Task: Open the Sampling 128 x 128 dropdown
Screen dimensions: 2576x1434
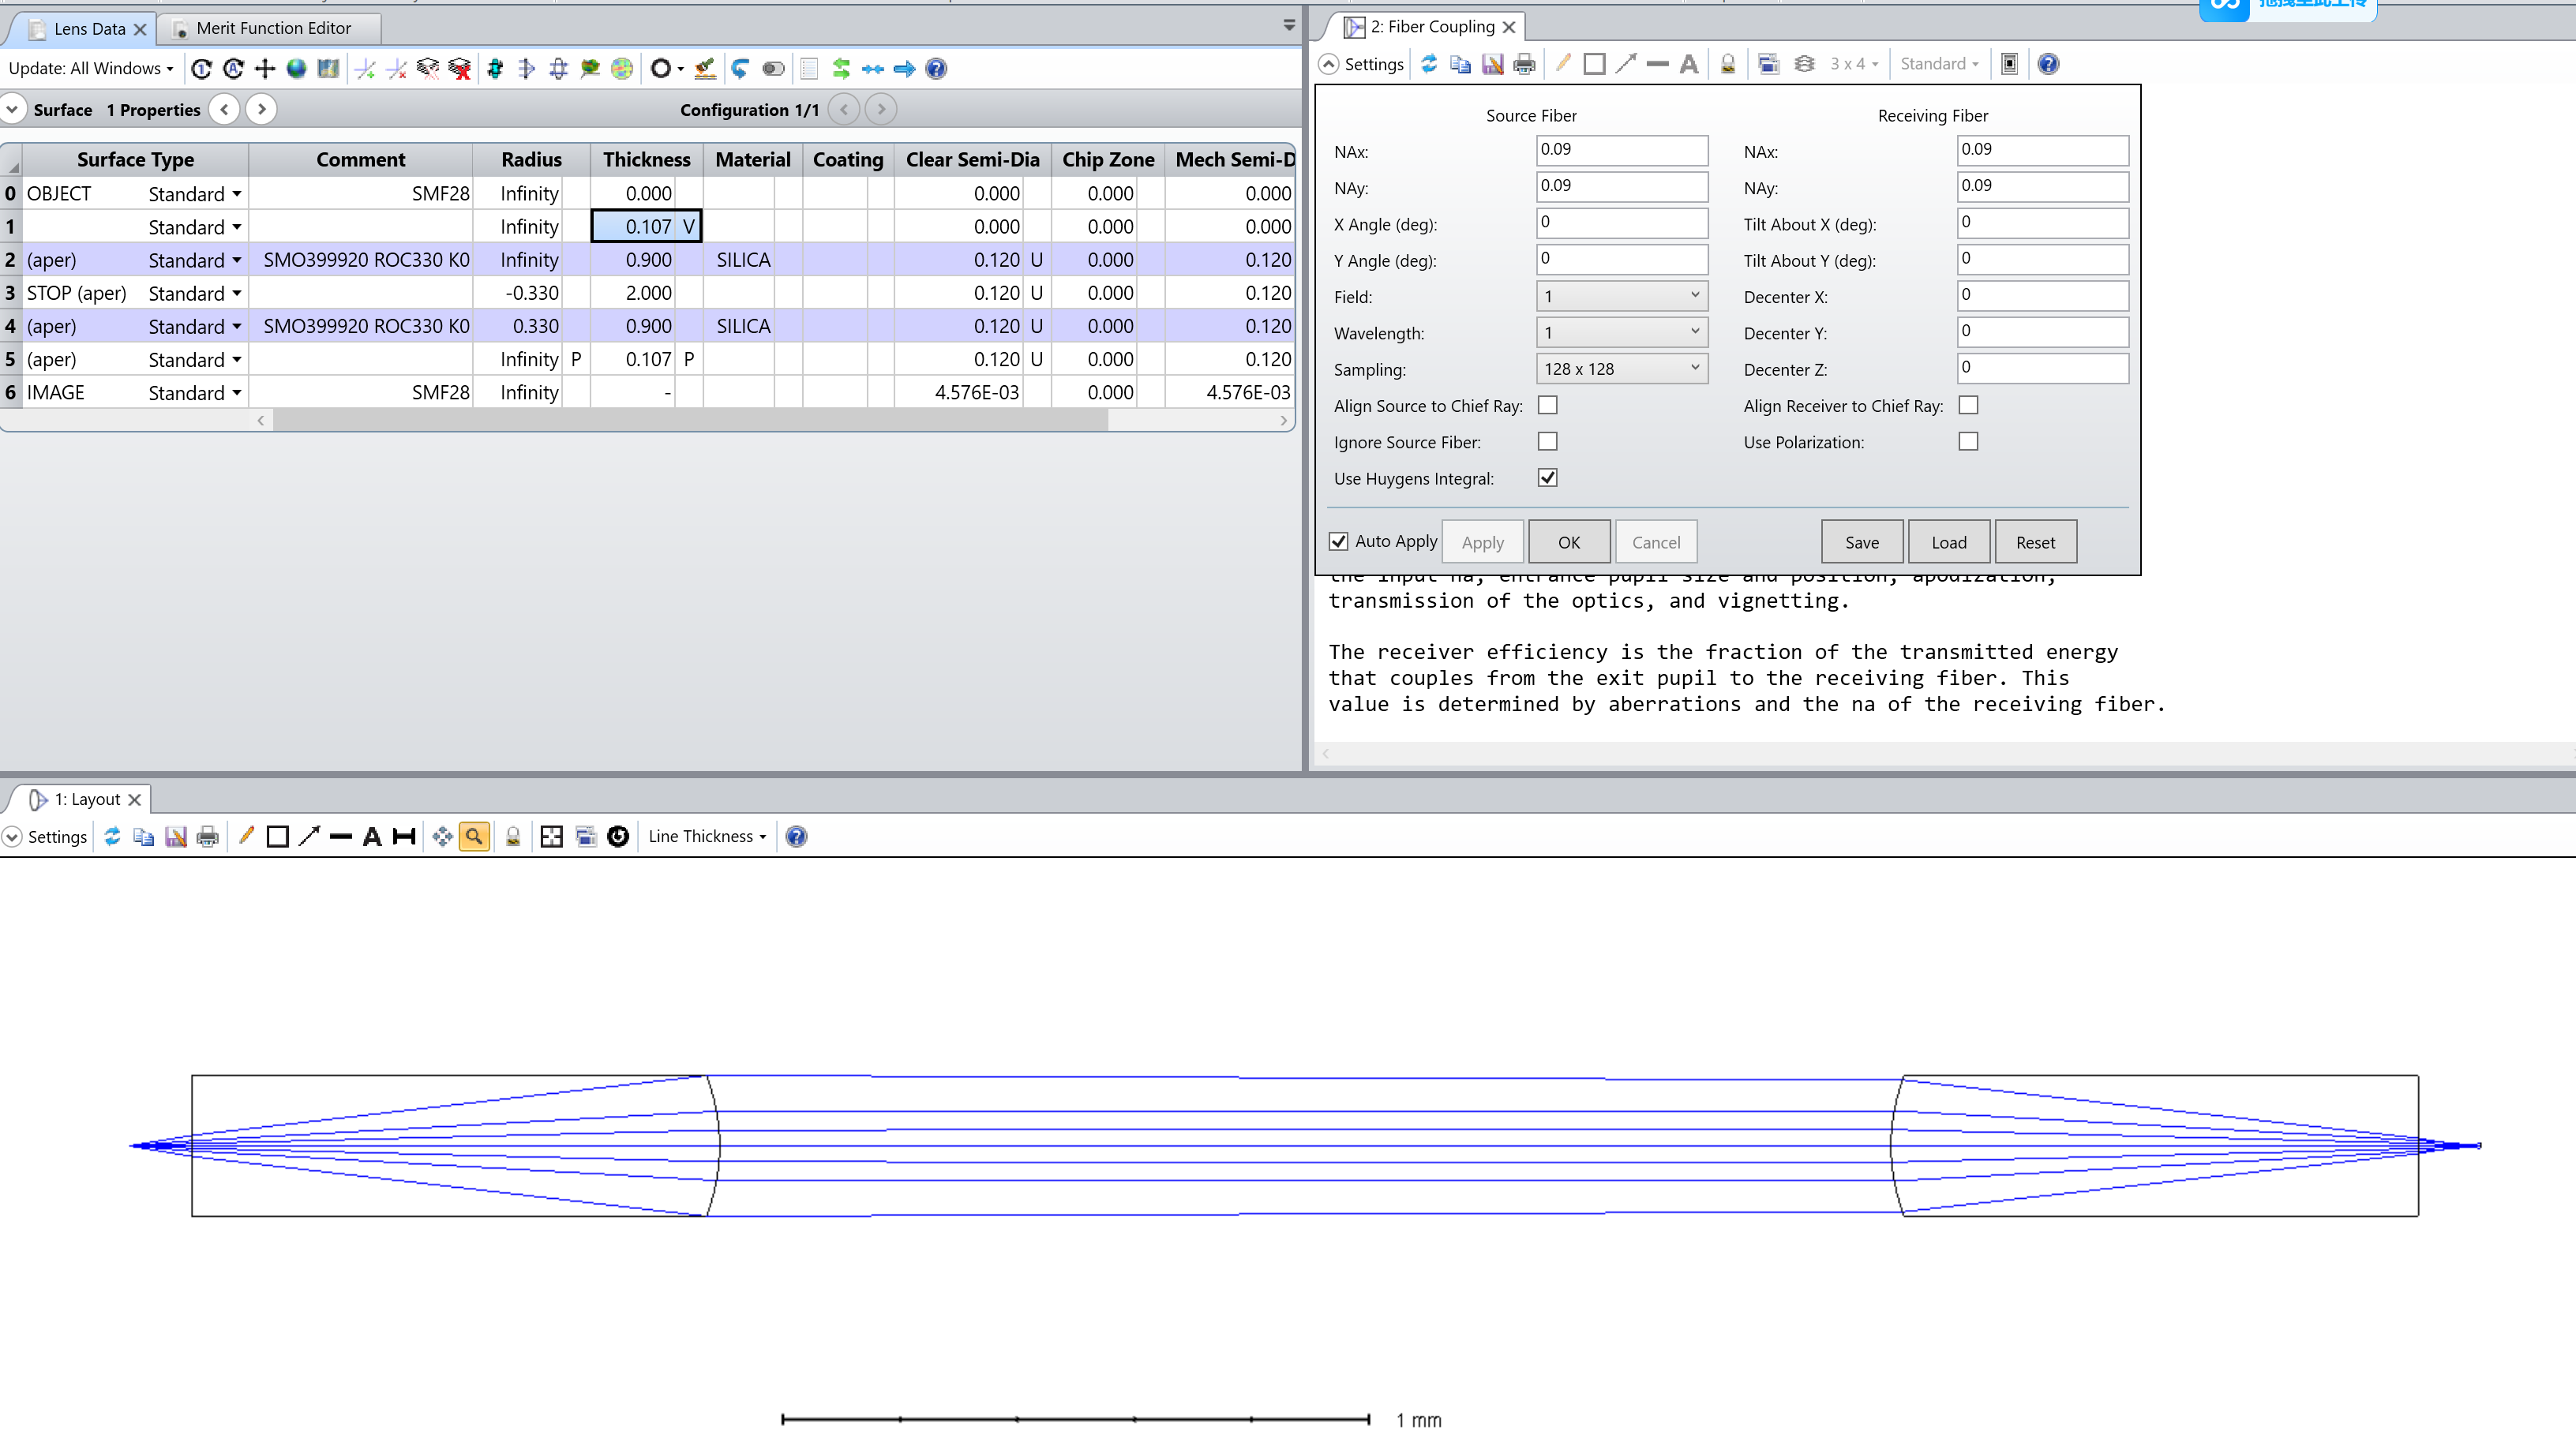Action: [1621, 369]
